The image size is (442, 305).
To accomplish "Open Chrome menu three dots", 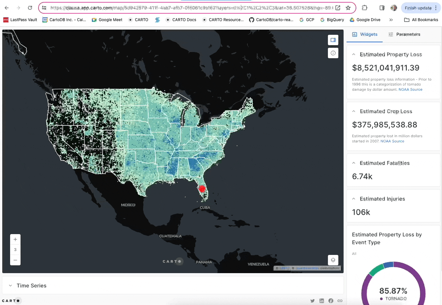I will click(x=436, y=8).
